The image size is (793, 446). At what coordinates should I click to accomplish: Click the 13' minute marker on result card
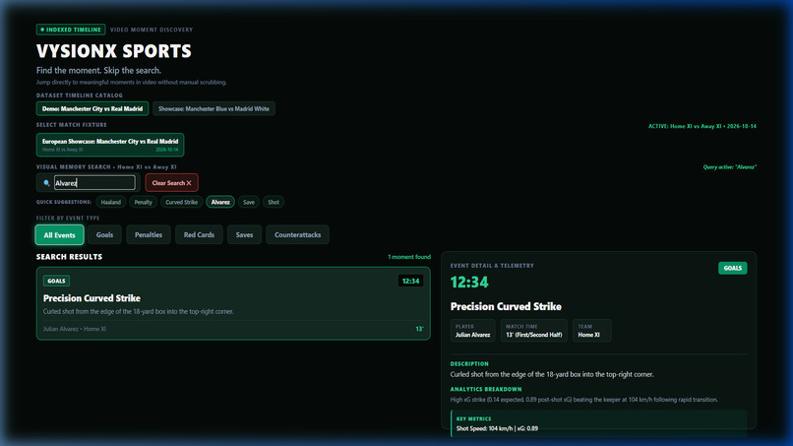click(419, 329)
